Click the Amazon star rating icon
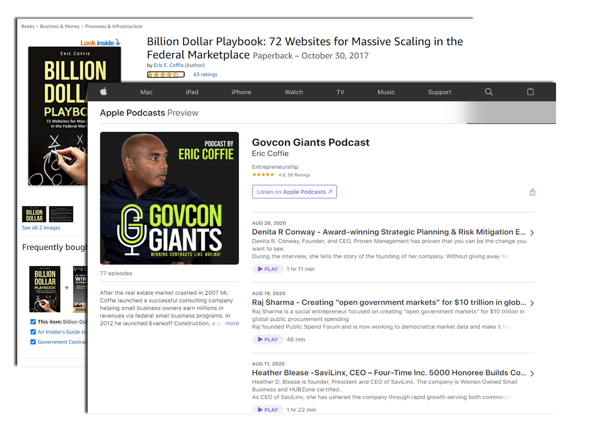Viewport: 591px width, 434px height. [x=165, y=75]
